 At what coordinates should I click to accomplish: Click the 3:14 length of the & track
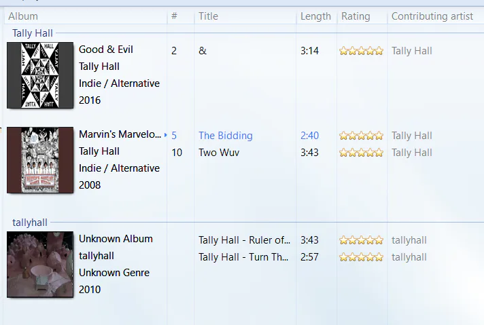[x=309, y=50]
